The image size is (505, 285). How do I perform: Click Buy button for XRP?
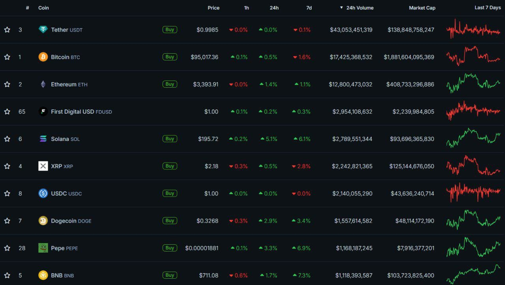(170, 166)
